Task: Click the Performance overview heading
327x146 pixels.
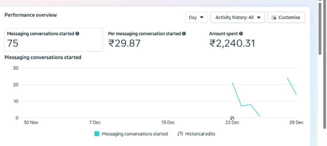Action: tap(30, 15)
